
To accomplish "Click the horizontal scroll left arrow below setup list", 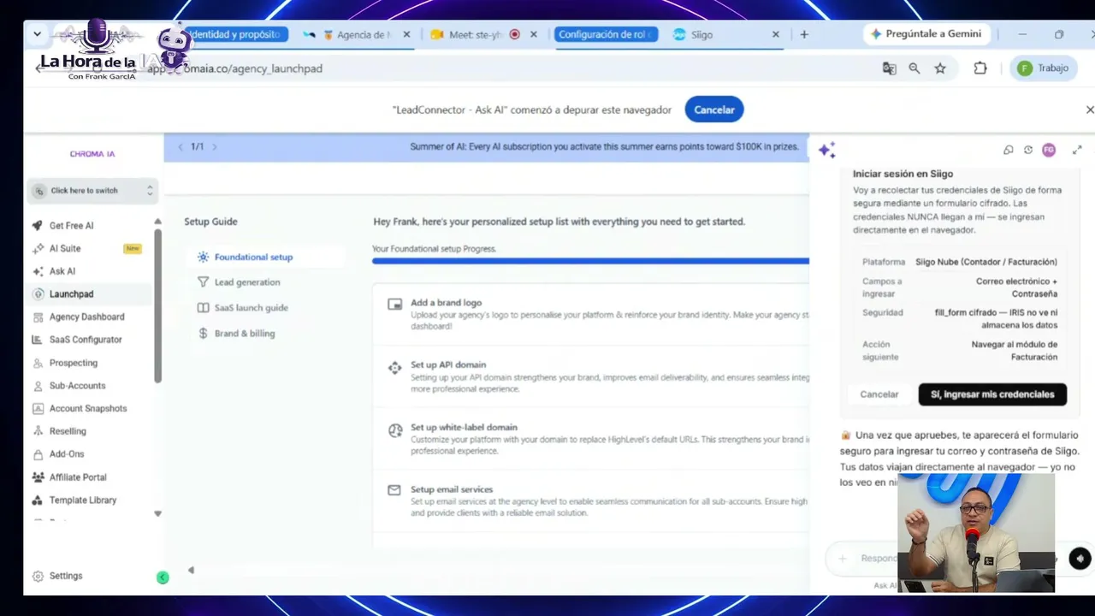I will [x=191, y=570].
